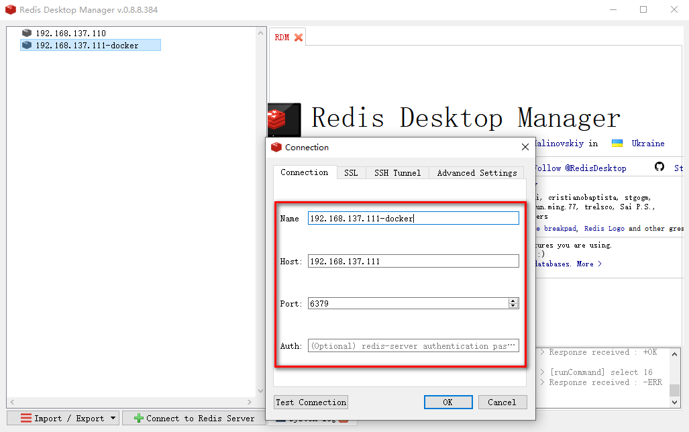The height and width of the screenshot is (432, 689).
Task: Open the Redis Logo link
Action: click(x=604, y=228)
